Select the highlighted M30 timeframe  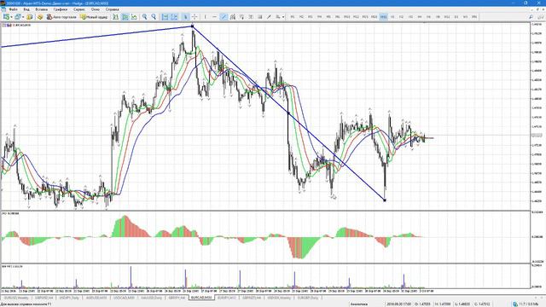383,17
